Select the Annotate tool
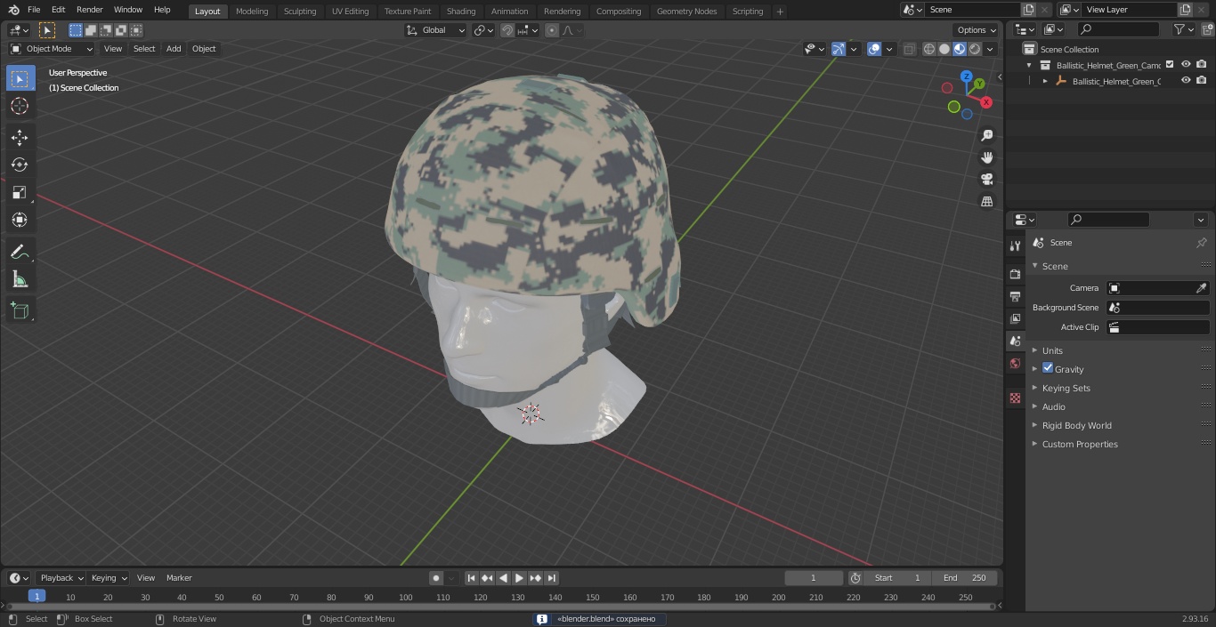1216x627 pixels. coord(20,252)
